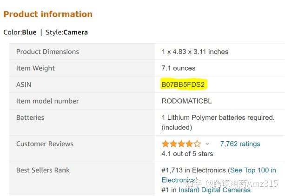
Task: Click the 4.1 out of 5 stars text
Action: (x=187, y=154)
